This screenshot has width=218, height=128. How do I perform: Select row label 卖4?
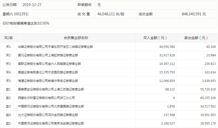(8, 115)
